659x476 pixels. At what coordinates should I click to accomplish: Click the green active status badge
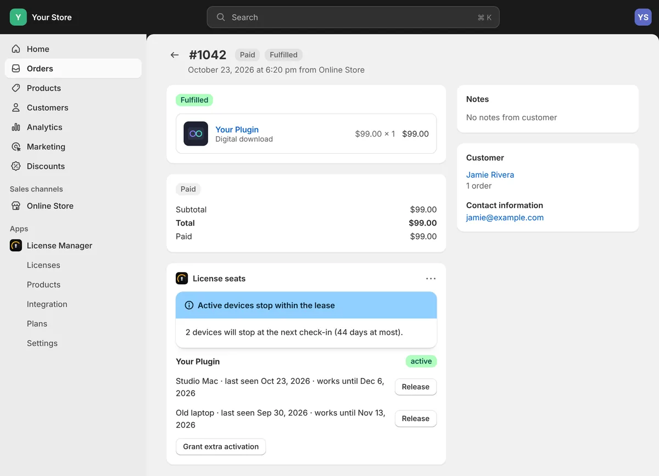click(421, 361)
